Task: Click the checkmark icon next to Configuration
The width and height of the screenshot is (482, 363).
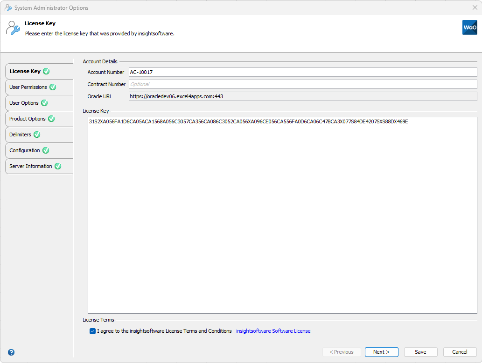Action: point(46,150)
